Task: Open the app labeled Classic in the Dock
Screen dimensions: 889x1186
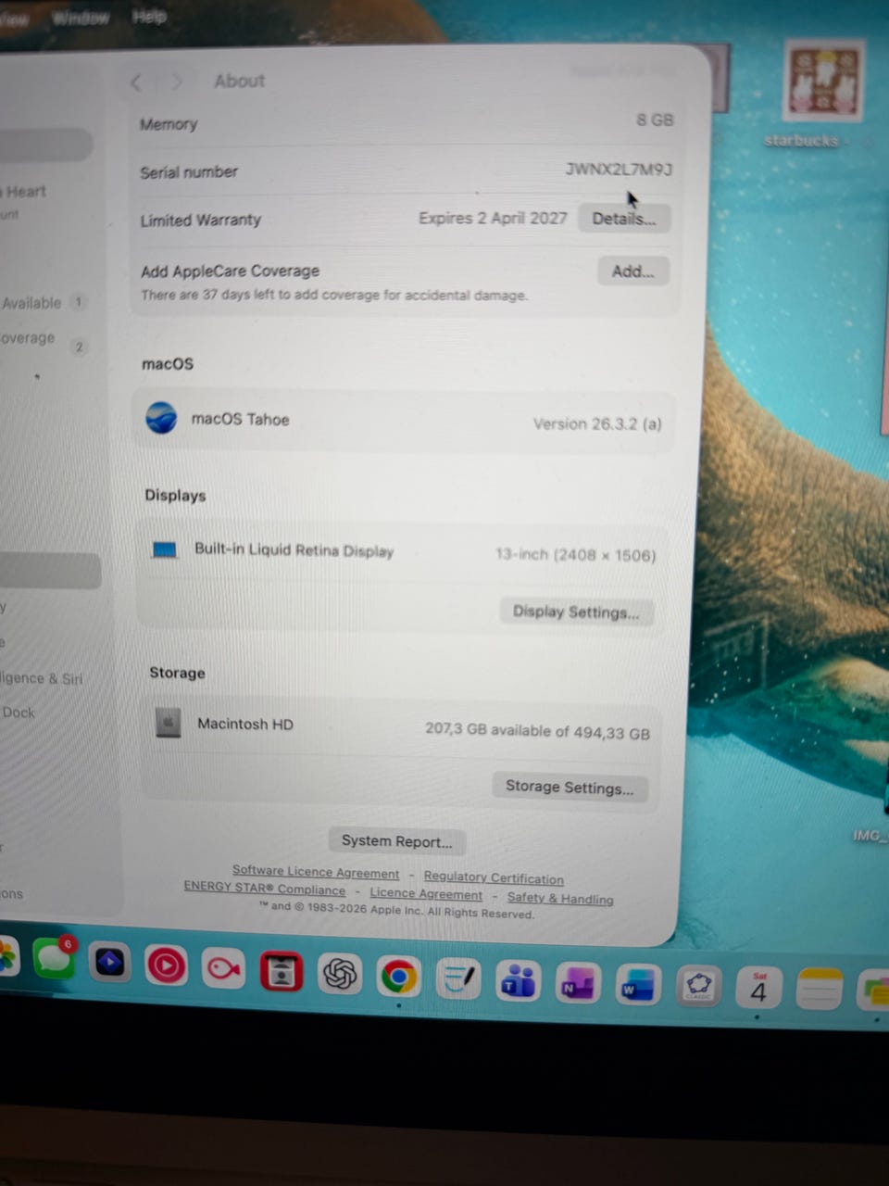Action: (x=699, y=988)
